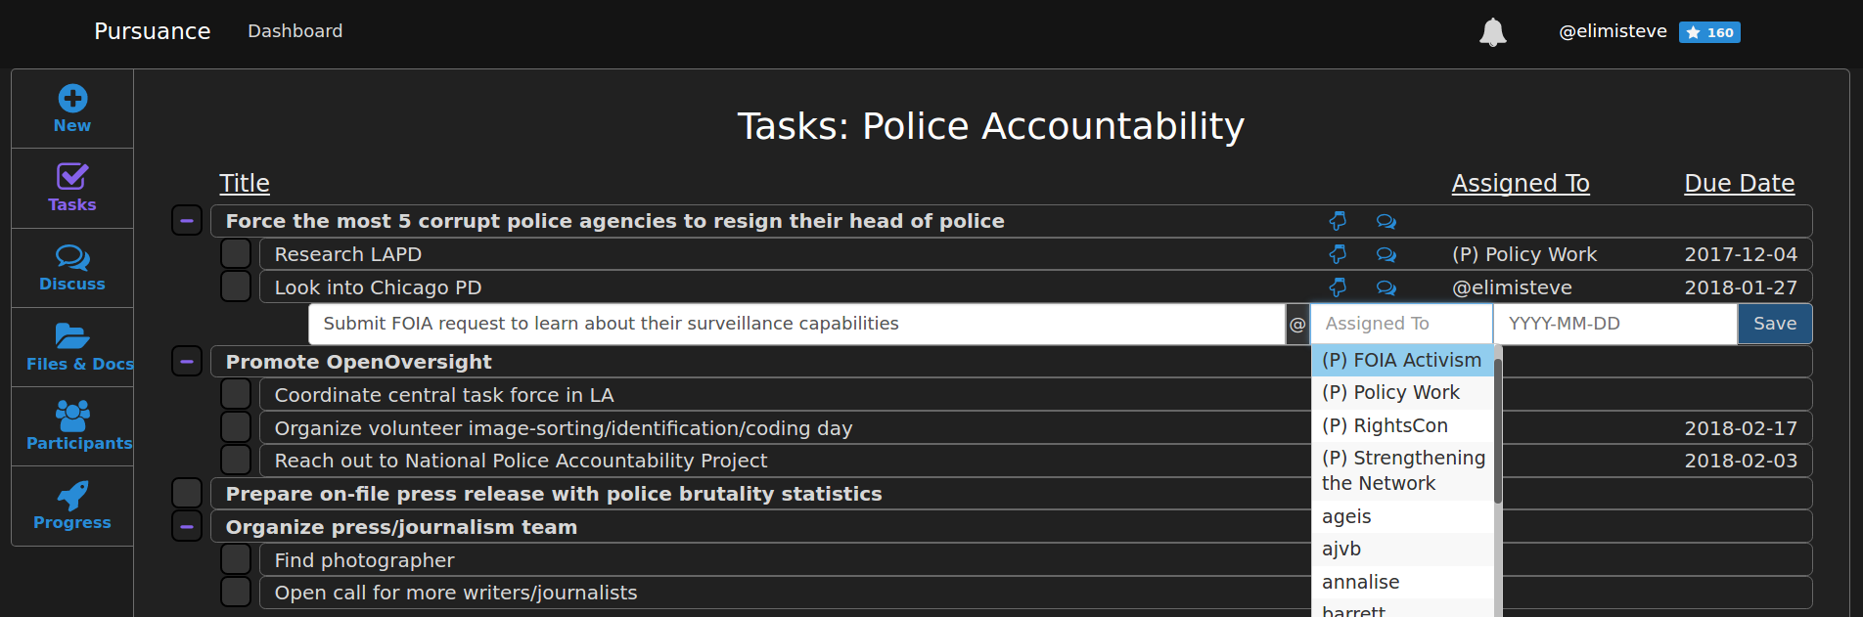1863x617 pixels.
Task: Click the notification bell icon
Action: [x=1492, y=32]
